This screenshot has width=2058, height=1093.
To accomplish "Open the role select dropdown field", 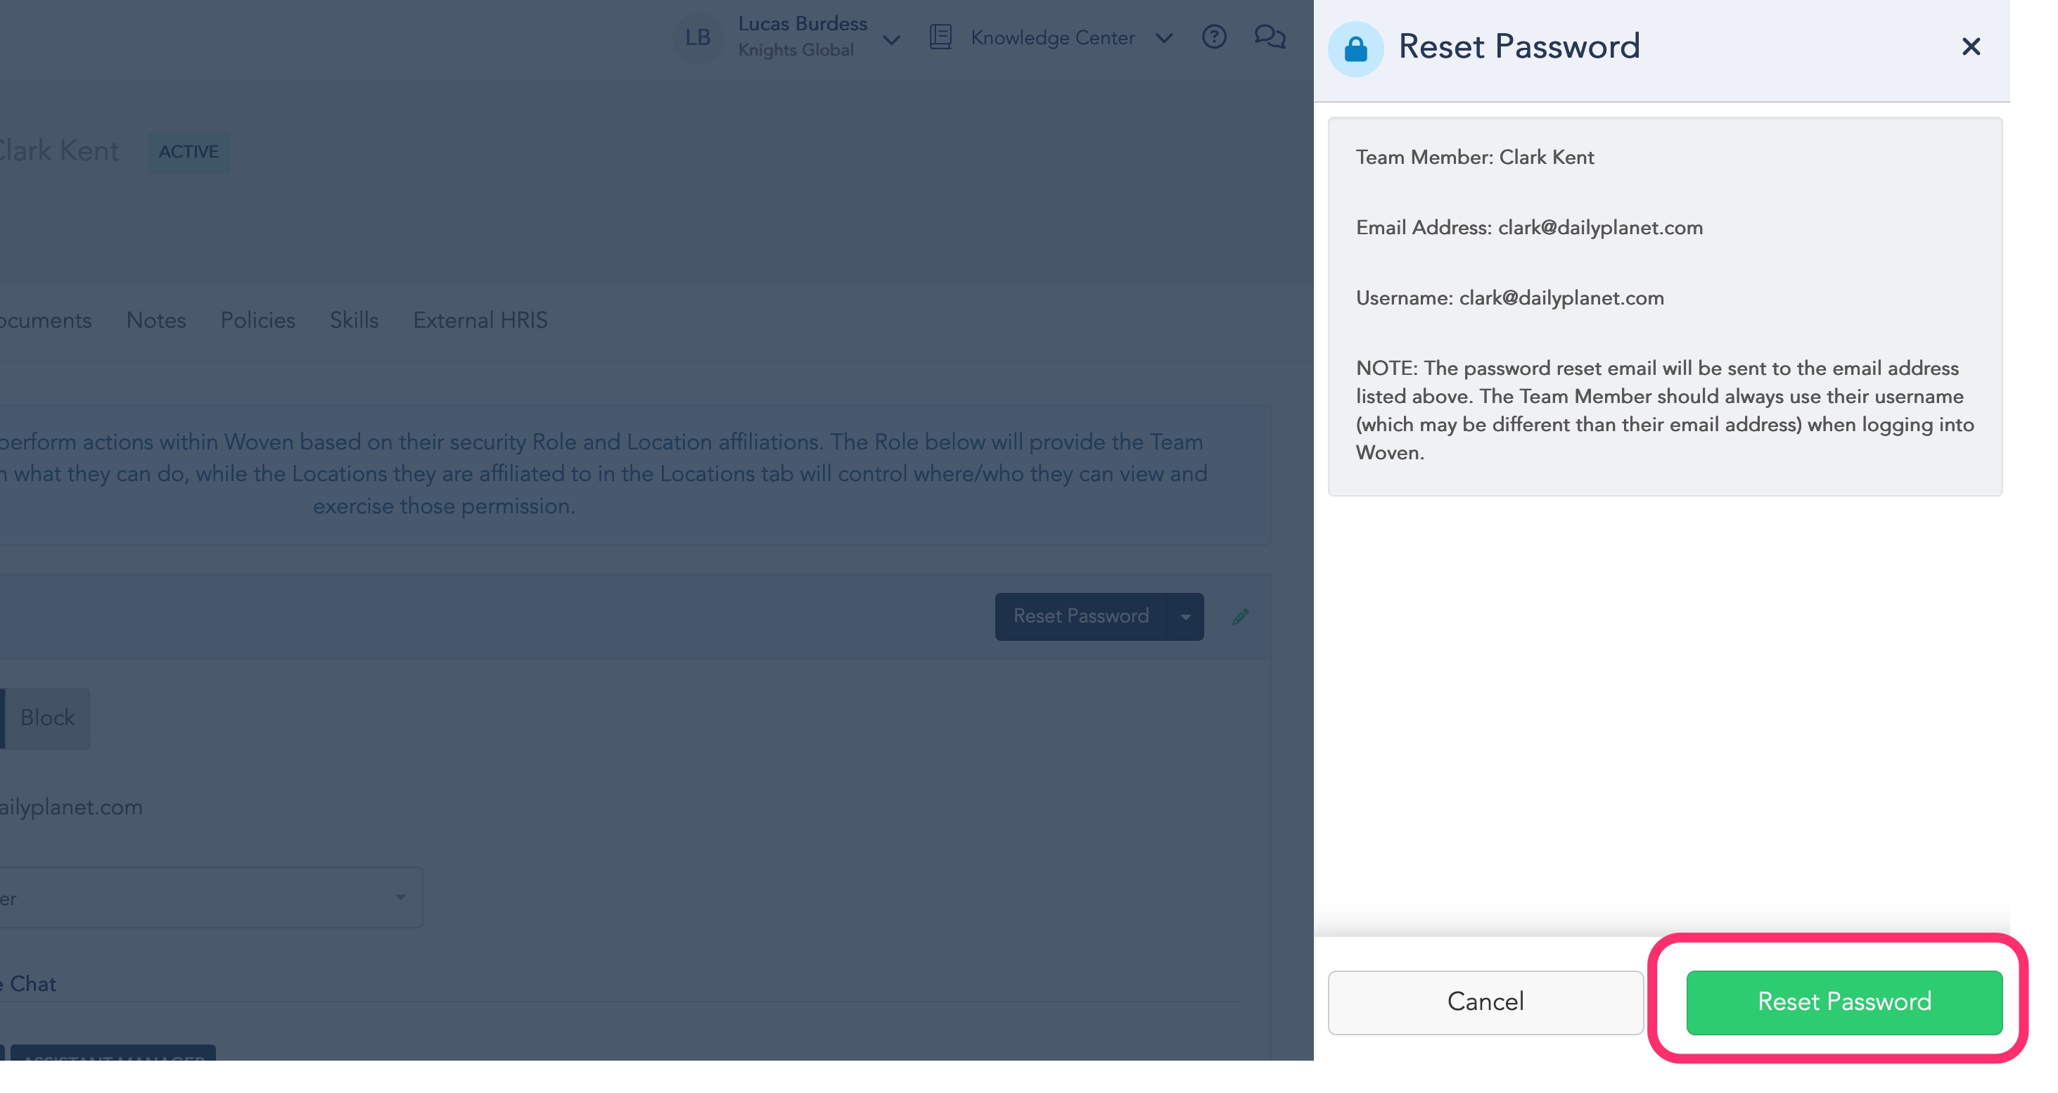I will 211,897.
